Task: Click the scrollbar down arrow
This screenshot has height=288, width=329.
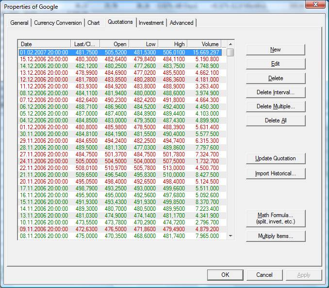Action: coord(230,236)
